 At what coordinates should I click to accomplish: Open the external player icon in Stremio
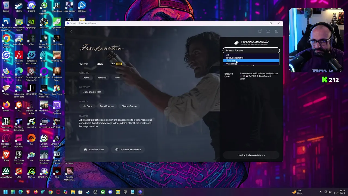[x=260, y=31]
